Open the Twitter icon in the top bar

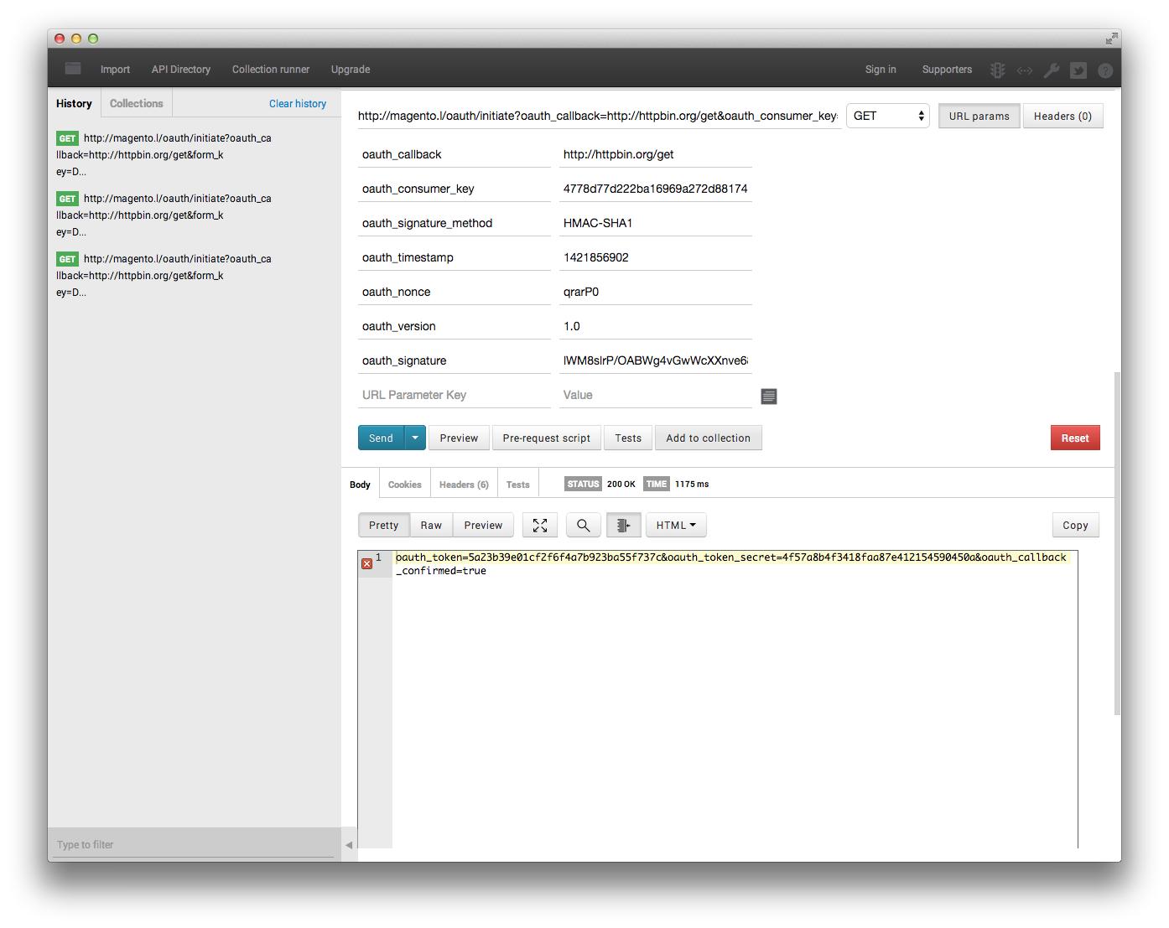point(1078,70)
